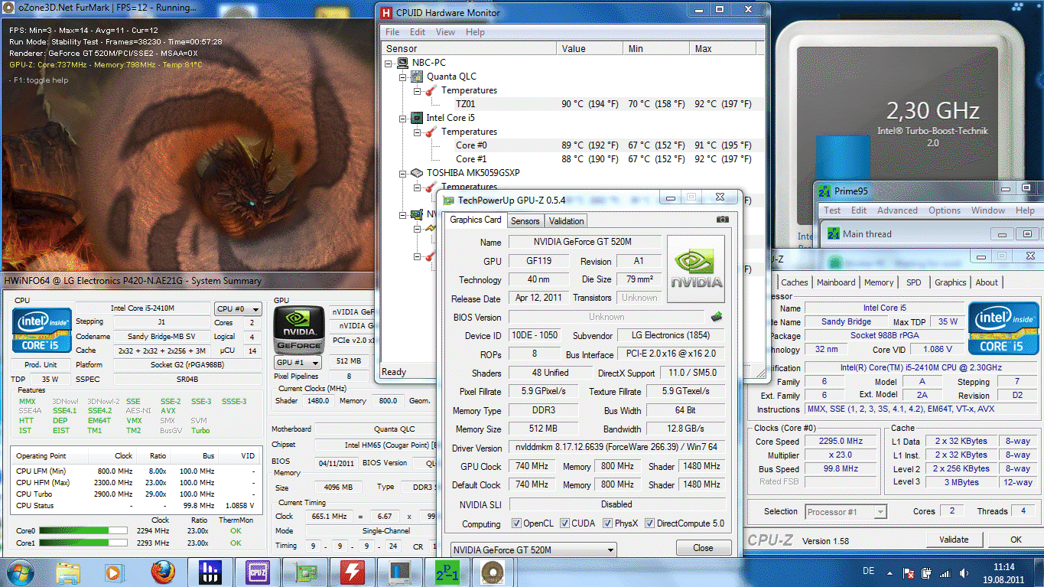Screen dimensions: 1044x587
Task: Click the Core0 usage bar in HWiNFO64
Action: pos(83,530)
